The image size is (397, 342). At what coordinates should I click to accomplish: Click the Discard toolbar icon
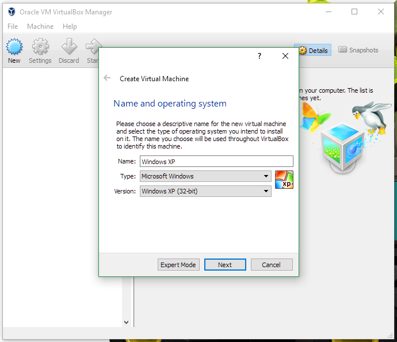(x=69, y=51)
